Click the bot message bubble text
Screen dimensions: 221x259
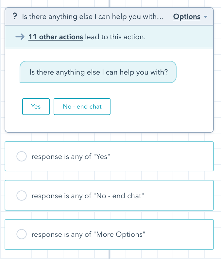coord(98,72)
